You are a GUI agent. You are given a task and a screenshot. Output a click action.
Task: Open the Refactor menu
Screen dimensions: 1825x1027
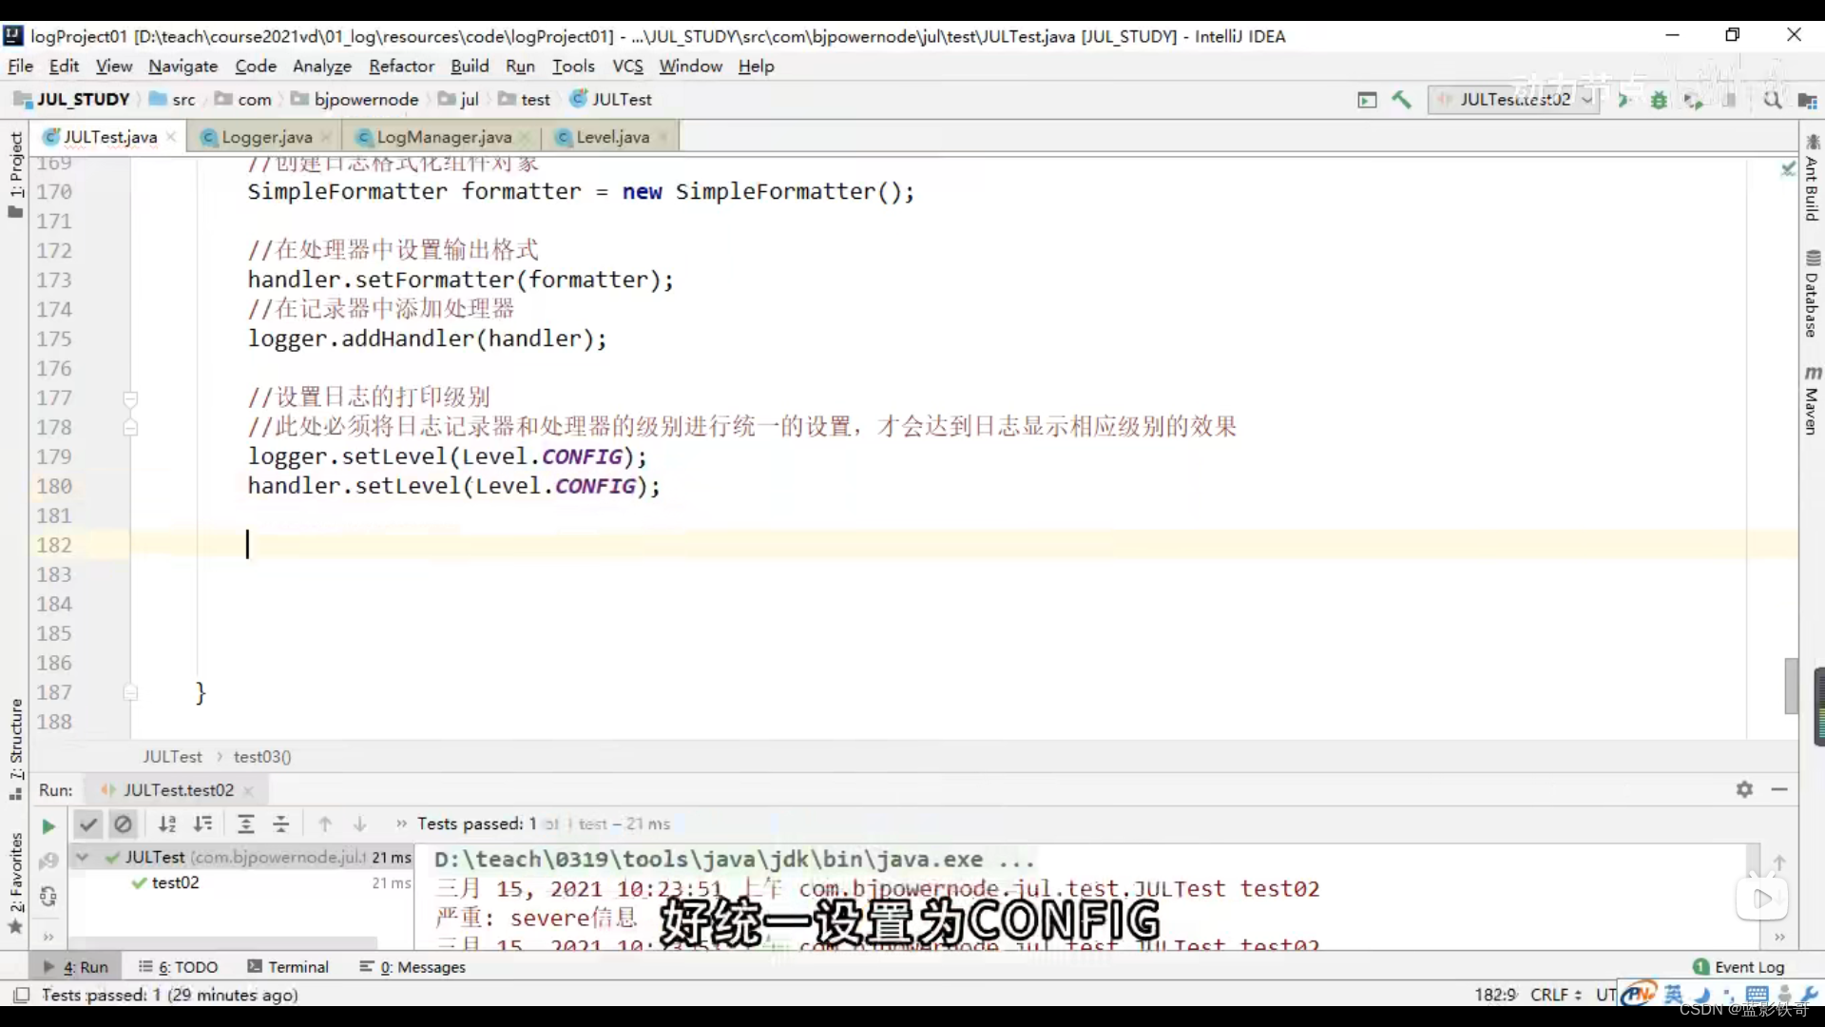(x=401, y=66)
